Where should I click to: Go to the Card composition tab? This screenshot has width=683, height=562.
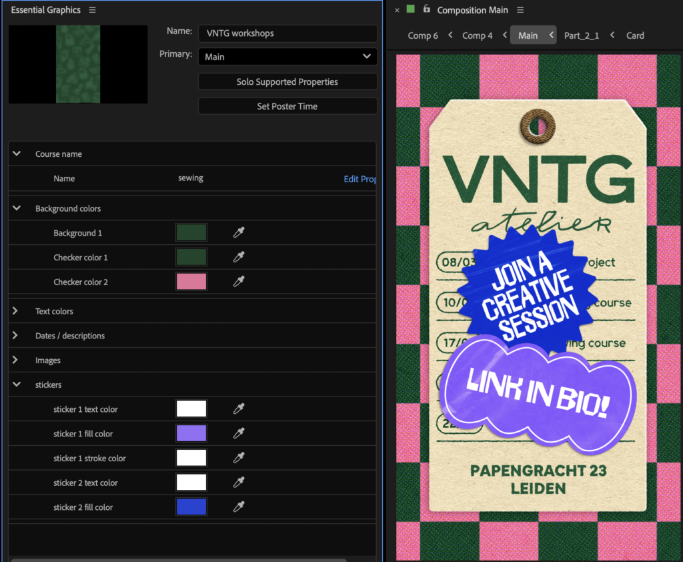635,35
